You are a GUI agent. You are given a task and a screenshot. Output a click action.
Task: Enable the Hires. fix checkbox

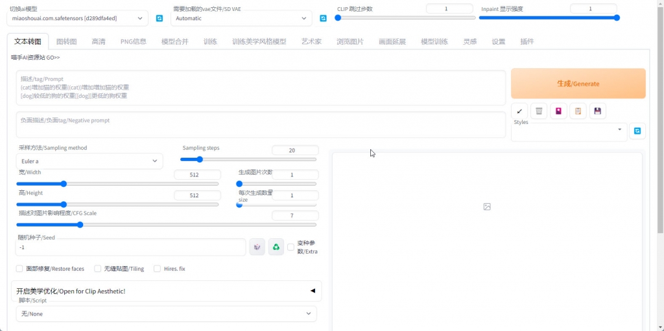[157, 269]
